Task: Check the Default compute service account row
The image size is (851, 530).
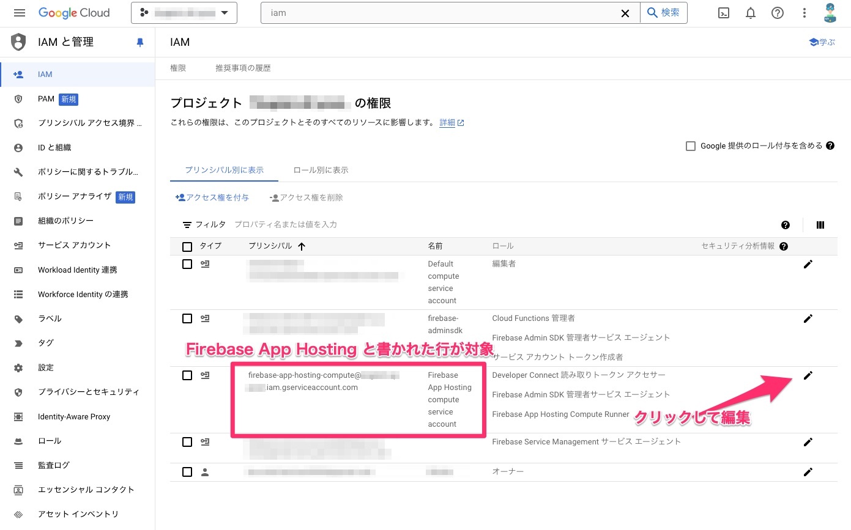Action: click(187, 264)
